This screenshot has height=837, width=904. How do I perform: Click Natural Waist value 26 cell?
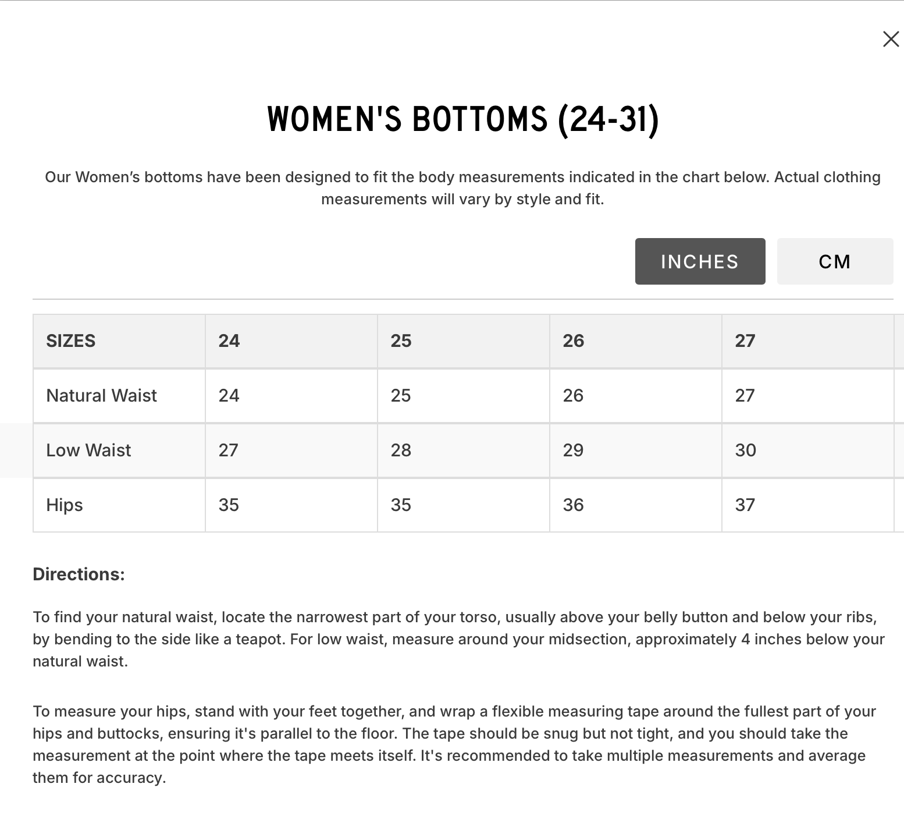(636, 396)
